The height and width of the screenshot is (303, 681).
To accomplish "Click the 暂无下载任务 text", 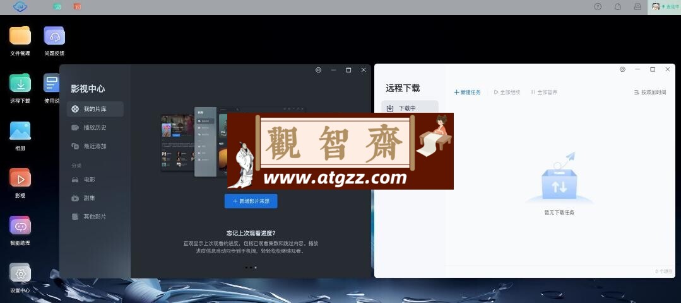I will pos(559,212).
